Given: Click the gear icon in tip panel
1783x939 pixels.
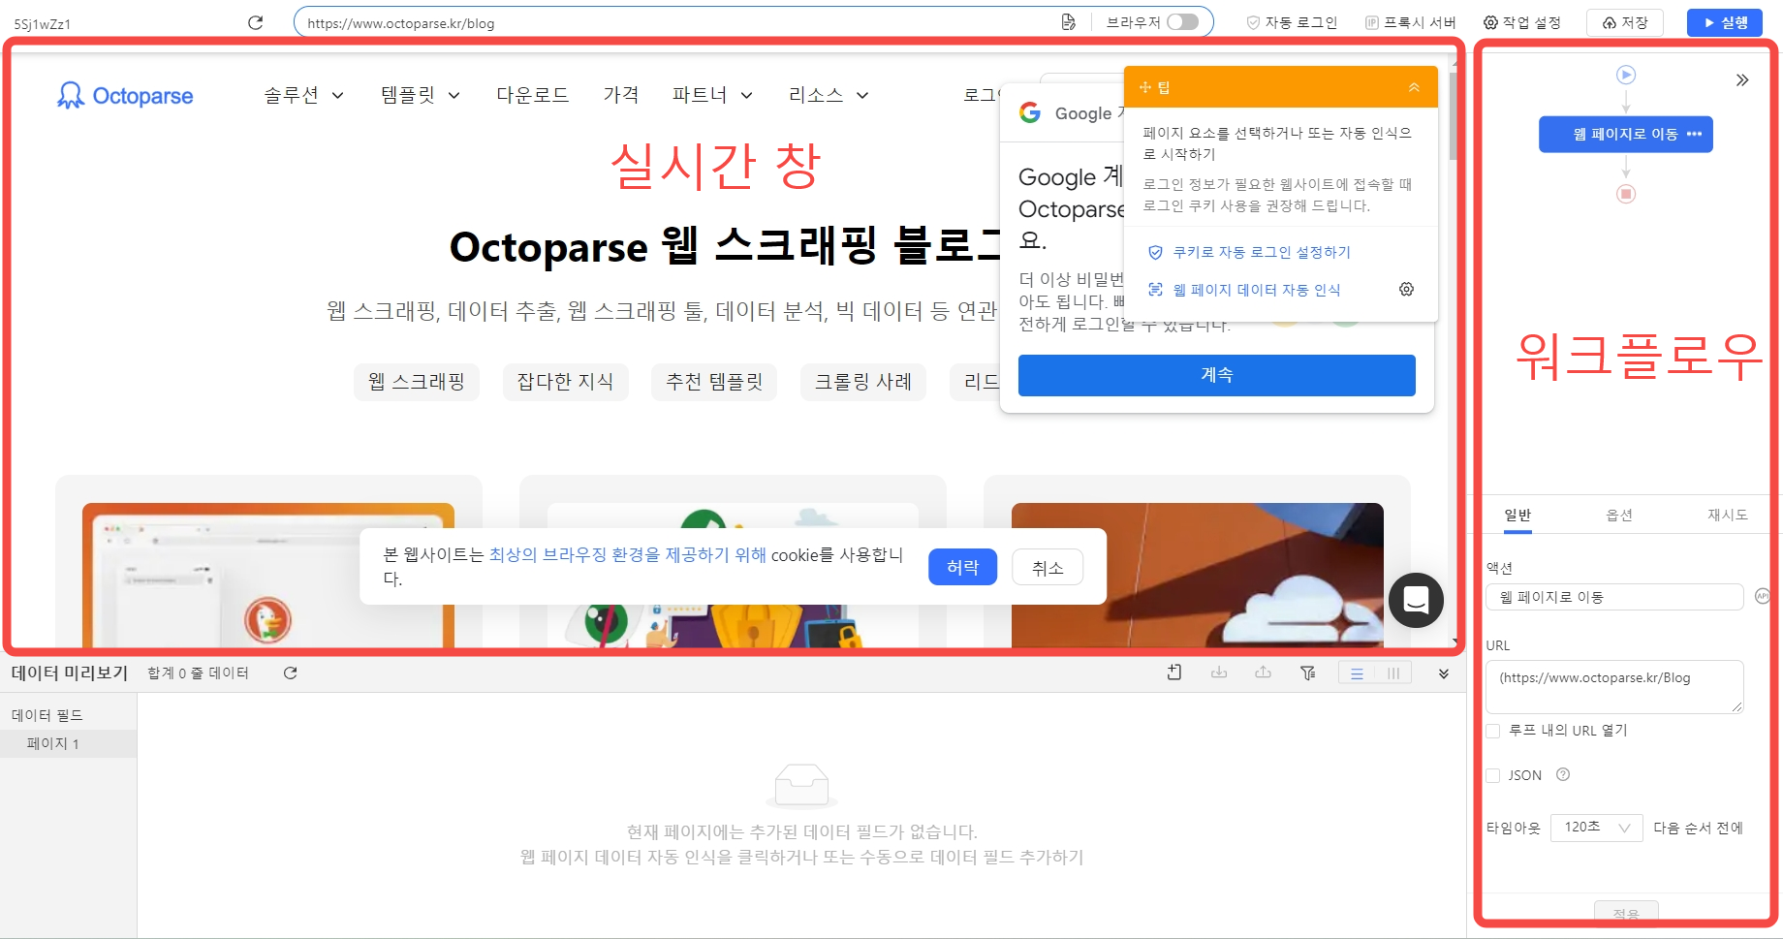Looking at the screenshot, I should [x=1406, y=290].
